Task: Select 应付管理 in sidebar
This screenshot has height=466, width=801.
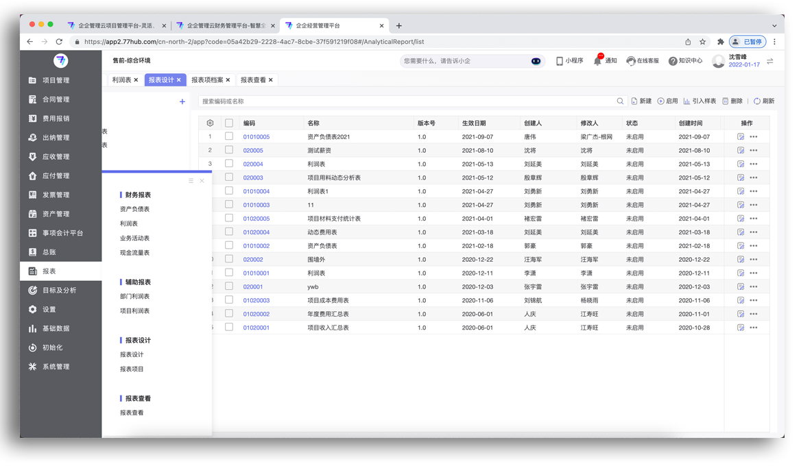Action: pyautogui.click(x=56, y=175)
